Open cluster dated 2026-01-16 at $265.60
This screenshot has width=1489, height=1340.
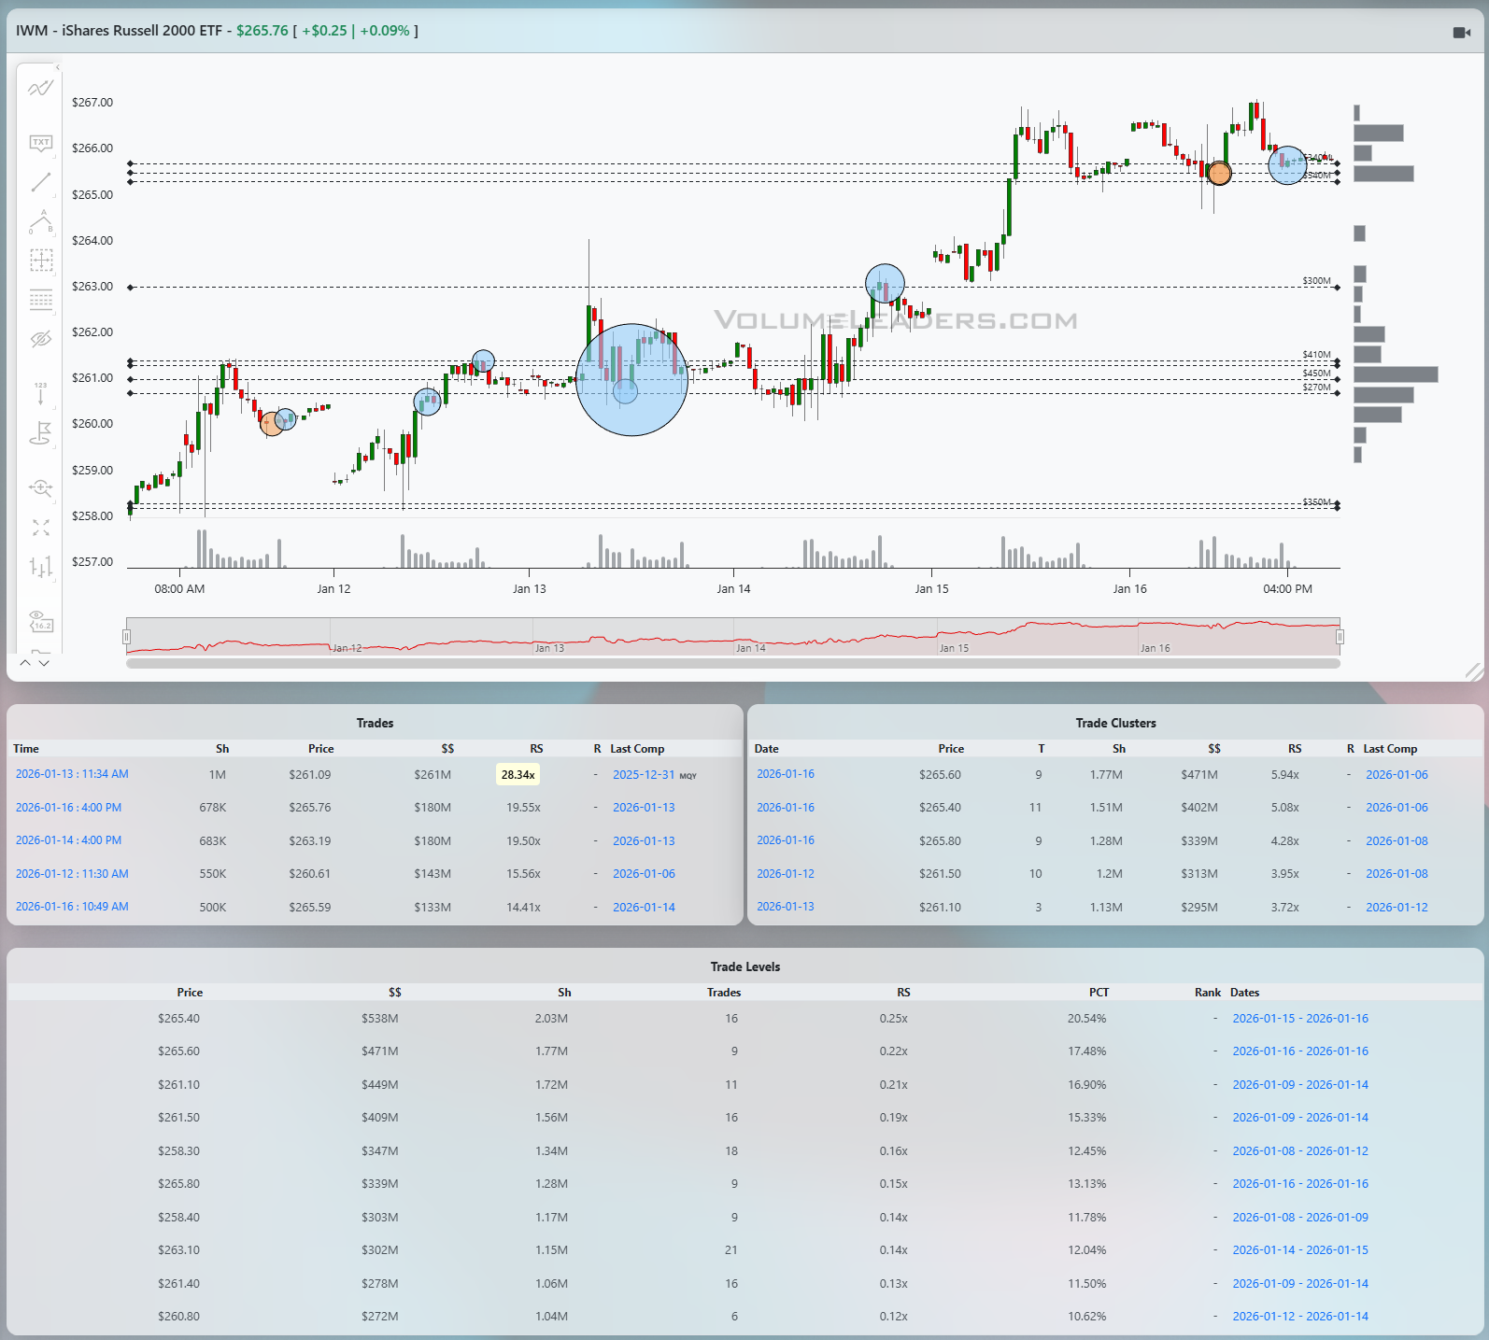click(x=786, y=774)
